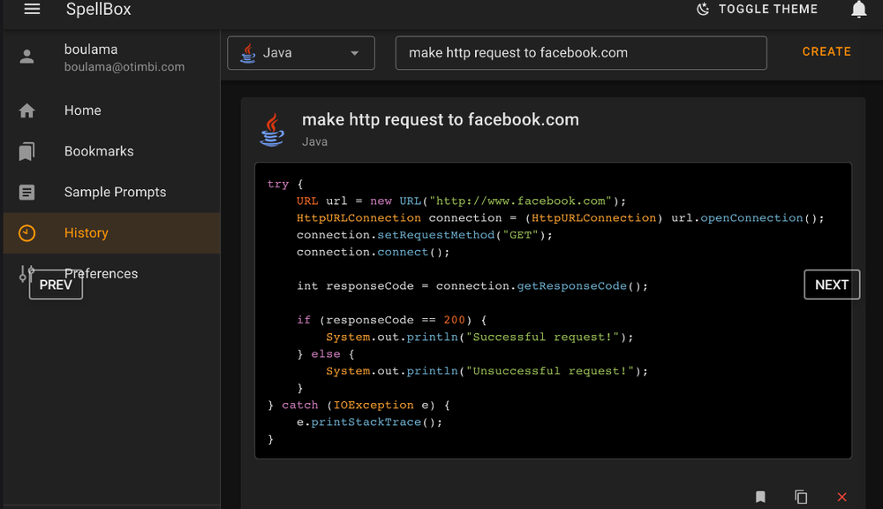Click the result title 'make http request to facebook.com'
This screenshot has height=509, width=883.
441,119
